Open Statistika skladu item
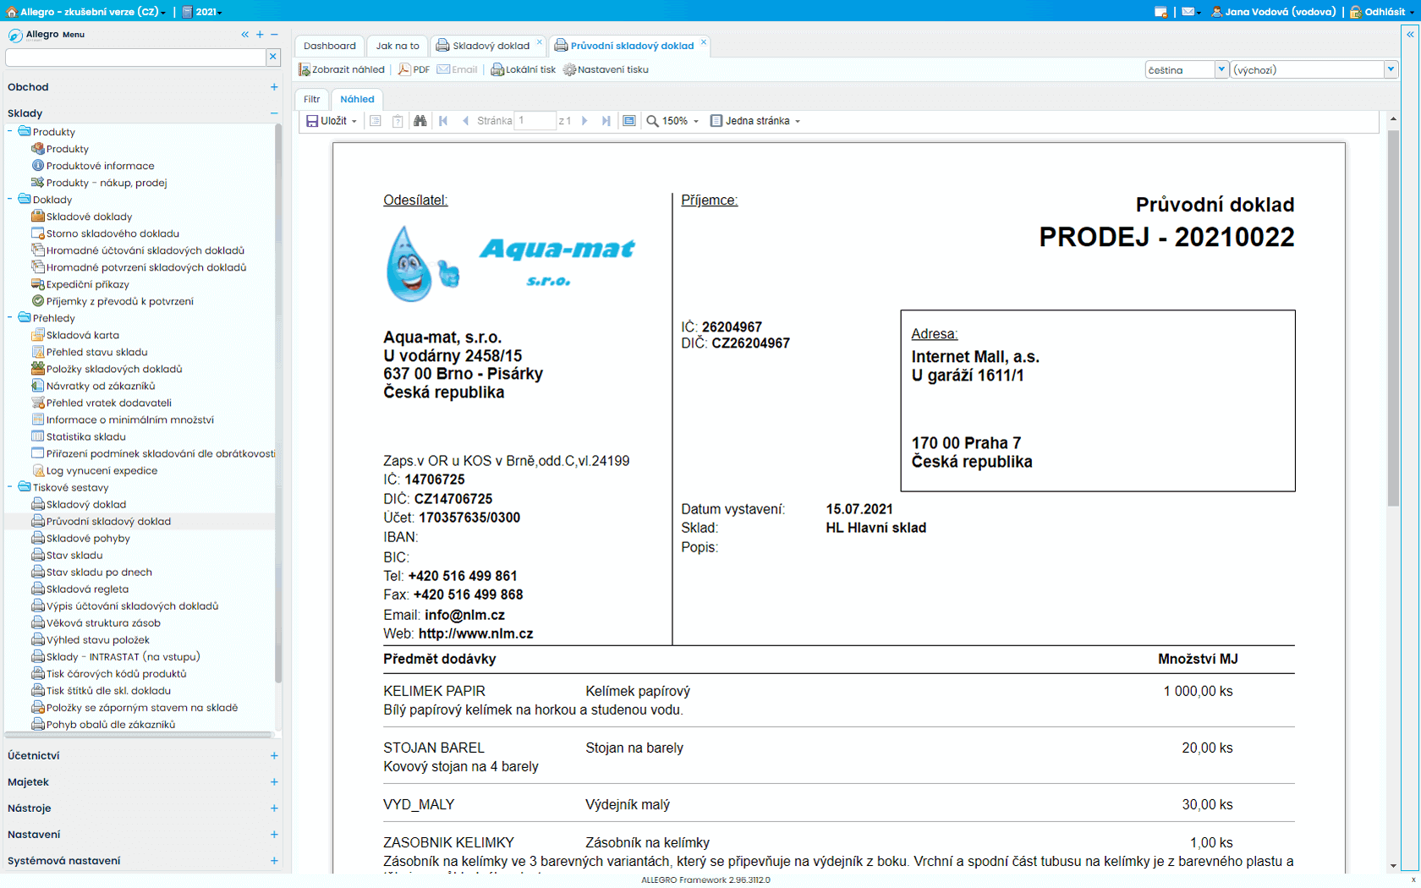The image size is (1421, 888). 85,436
